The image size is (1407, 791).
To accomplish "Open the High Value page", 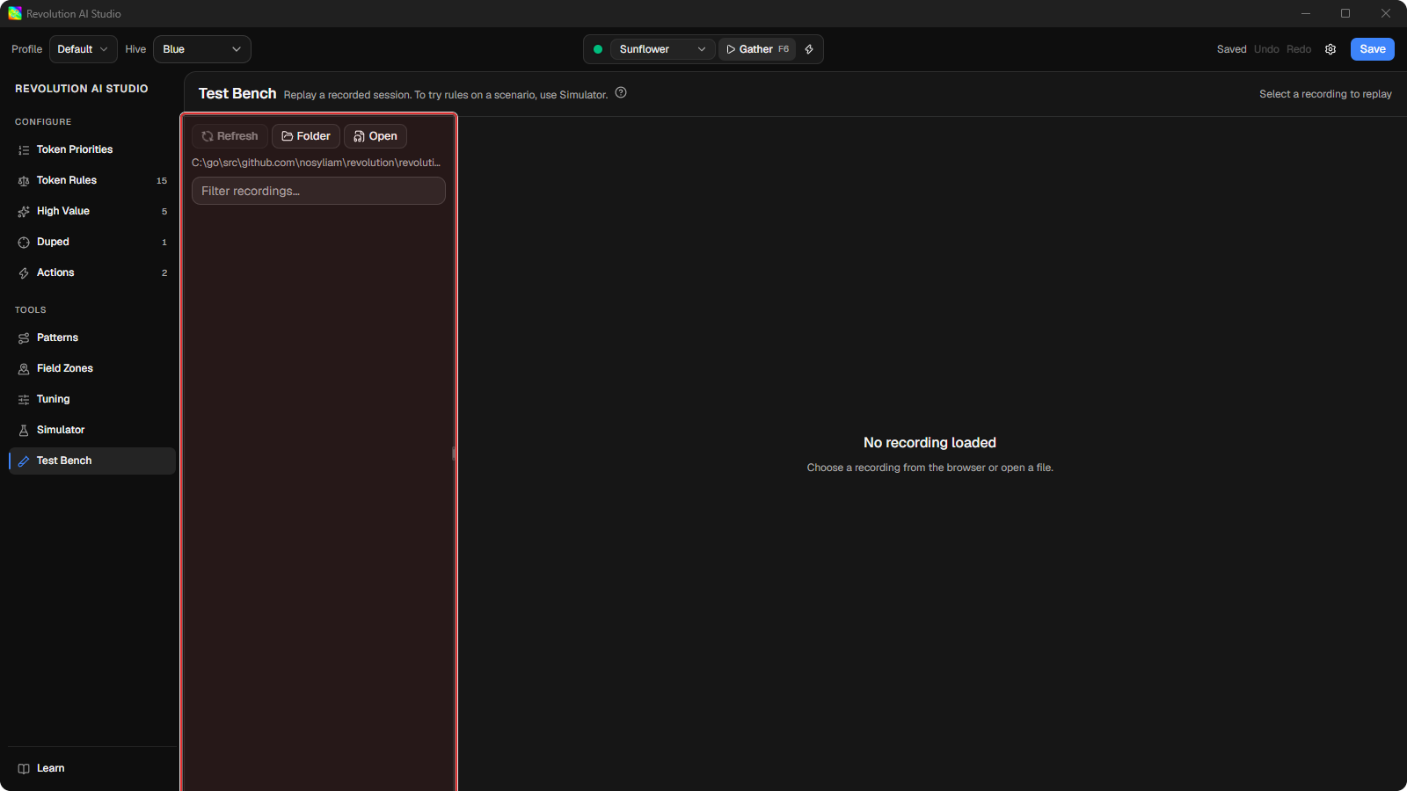I will (92, 211).
